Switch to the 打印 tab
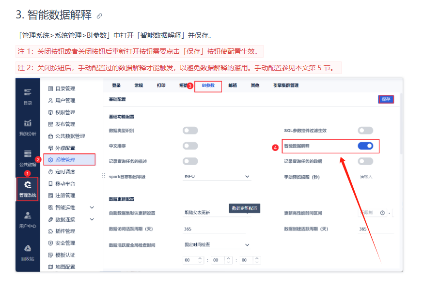 pos(161,85)
